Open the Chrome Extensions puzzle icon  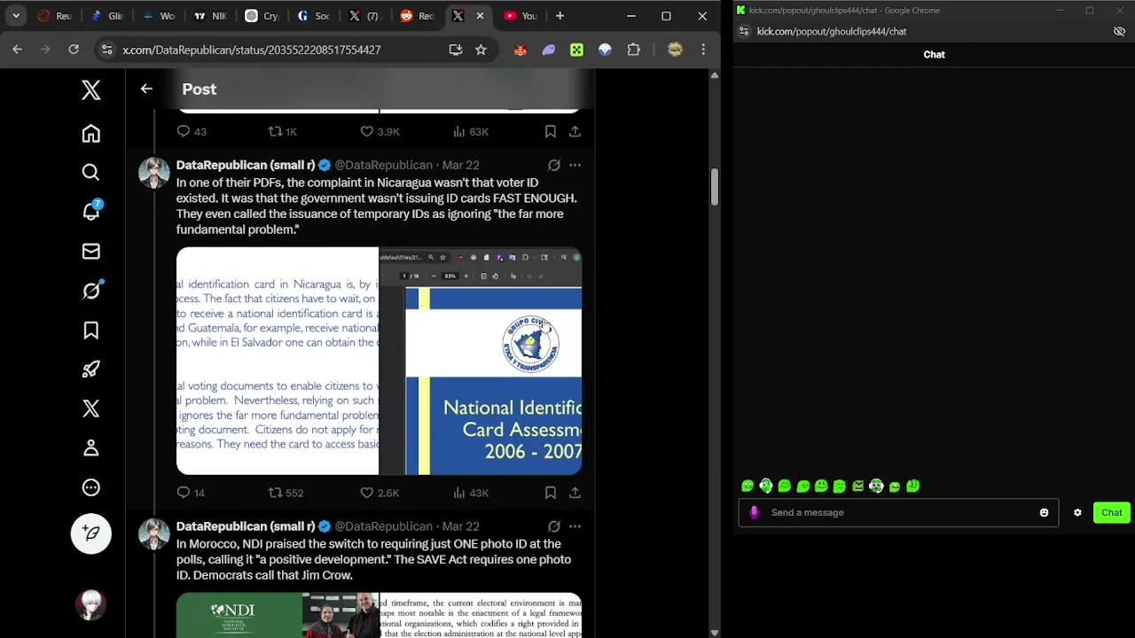click(x=633, y=50)
